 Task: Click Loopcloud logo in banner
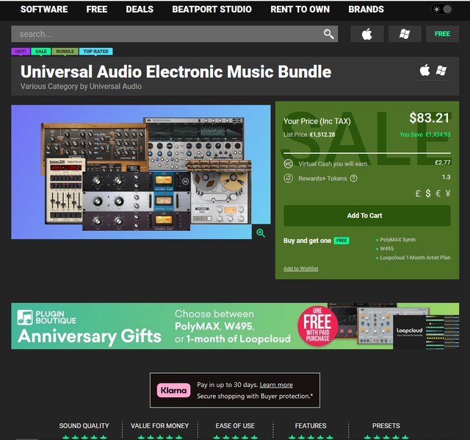(x=410, y=332)
